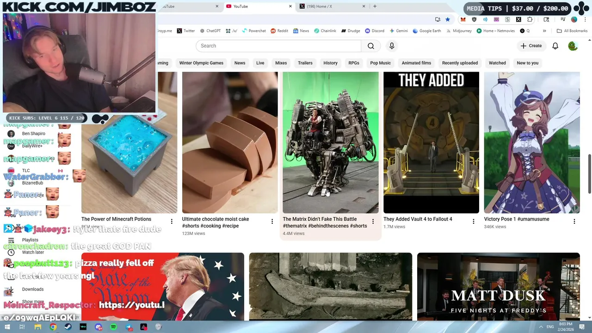Open Ben Shapiro subscription in sidebar
592x333 pixels.
(33, 134)
